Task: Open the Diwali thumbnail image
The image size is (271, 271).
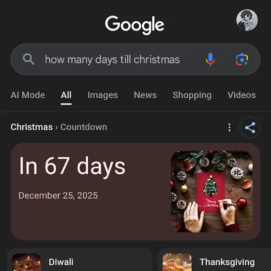Action: point(27,262)
